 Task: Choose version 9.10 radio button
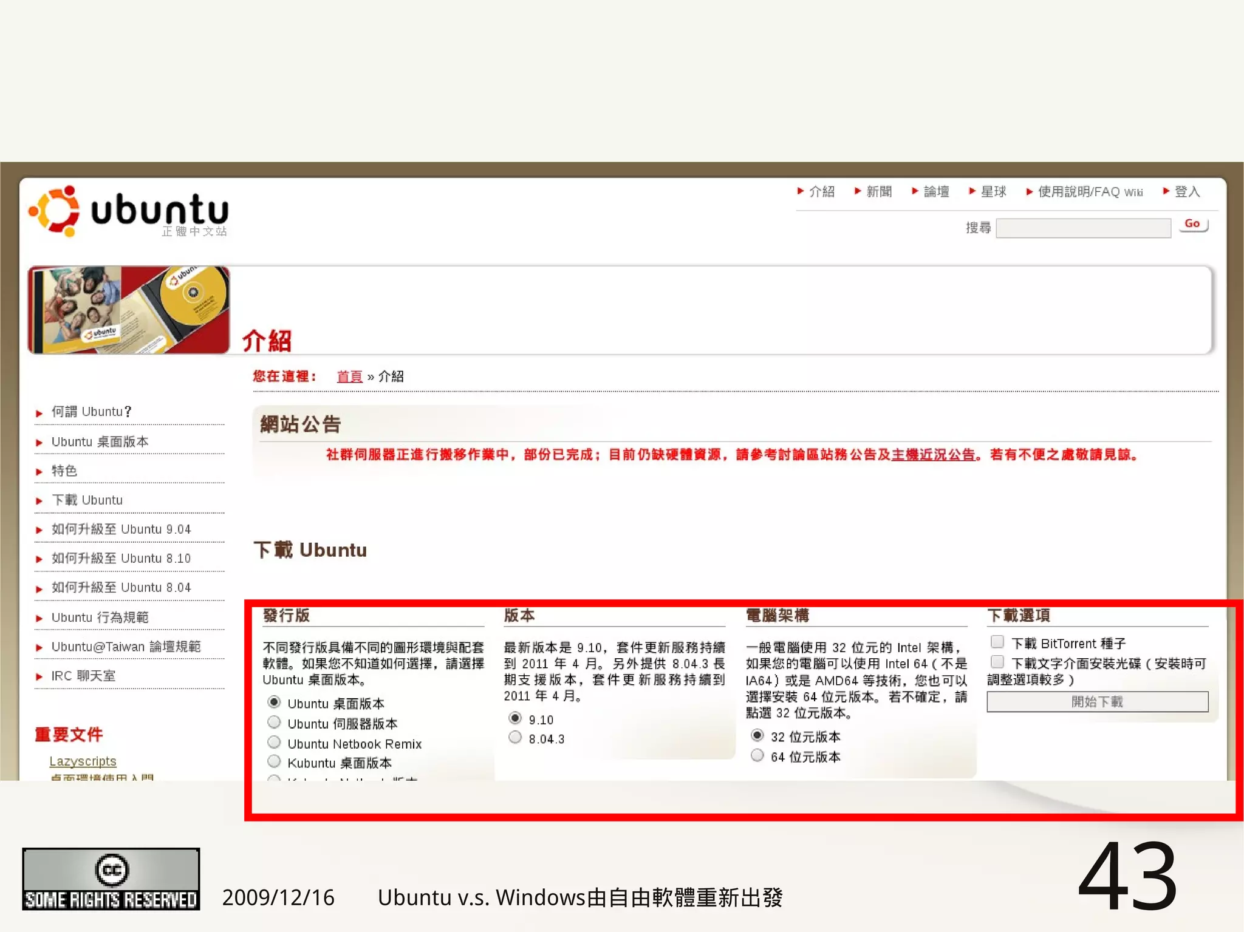coord(515,718)
